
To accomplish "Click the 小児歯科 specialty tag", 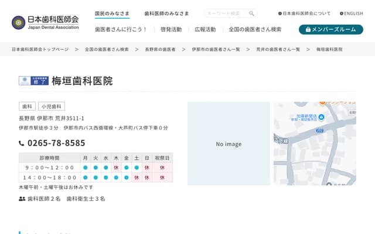I will pyautogui.click(x=52, y=106).
